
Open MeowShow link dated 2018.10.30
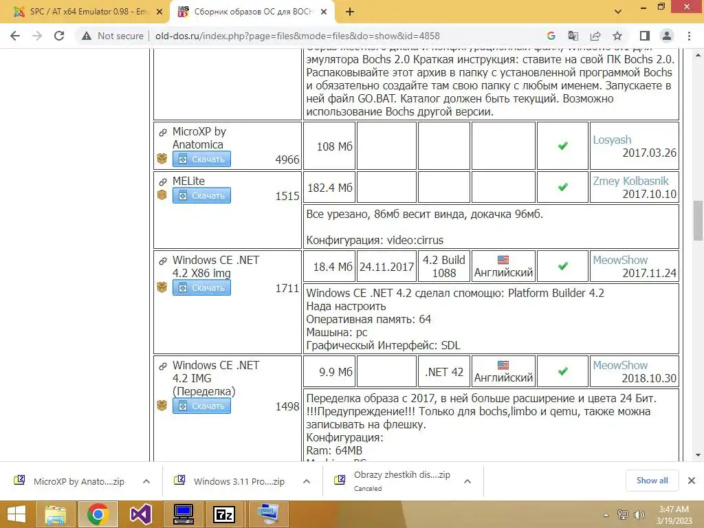620,365
